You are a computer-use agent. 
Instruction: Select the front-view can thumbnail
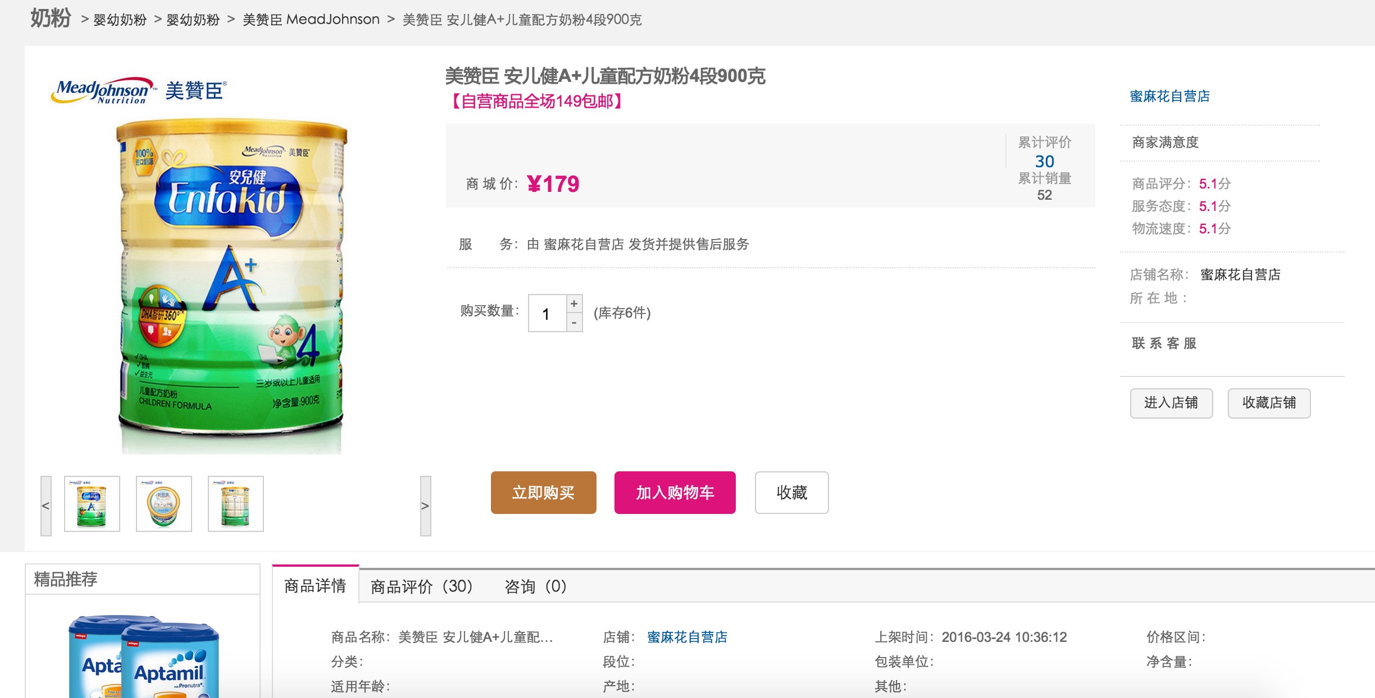pos(92,503)
